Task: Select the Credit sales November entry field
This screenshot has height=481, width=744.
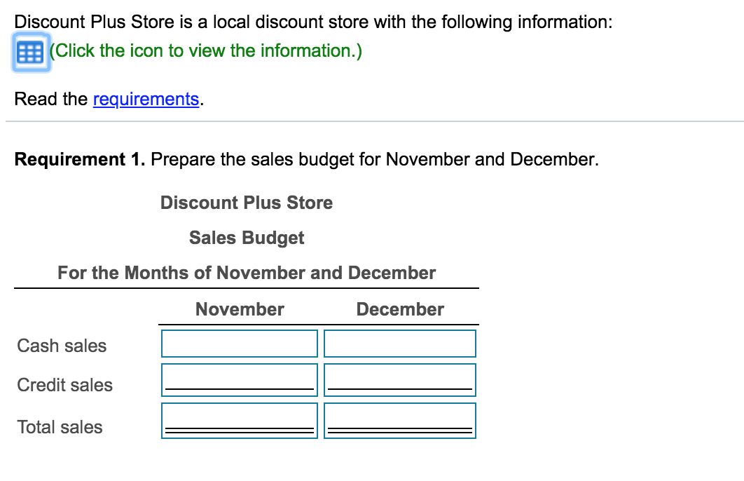Action: click(x=239, y=379)
